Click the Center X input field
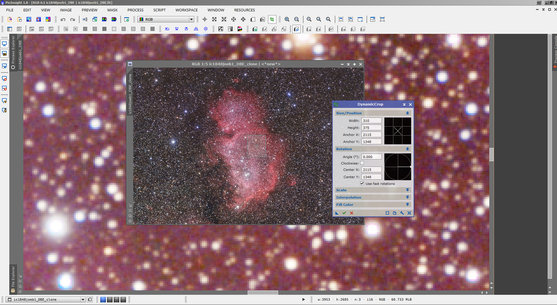This screenshot has height=305, width=557. pyautogui.click(x=371, y=170)
